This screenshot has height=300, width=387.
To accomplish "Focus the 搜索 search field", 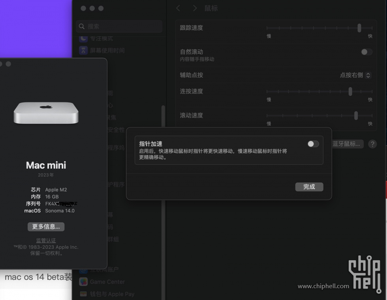I will pos(119,26).
